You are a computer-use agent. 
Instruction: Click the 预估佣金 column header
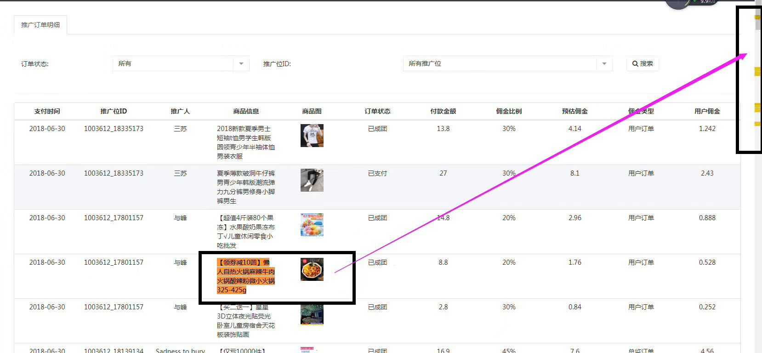click(575, 111)
